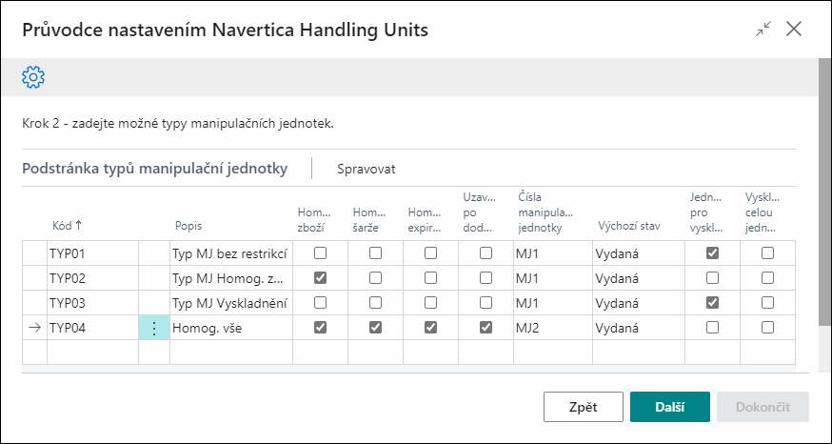Click description 'Typ MJ Vyskladnění'
The image size is (832, 444).
231,303
